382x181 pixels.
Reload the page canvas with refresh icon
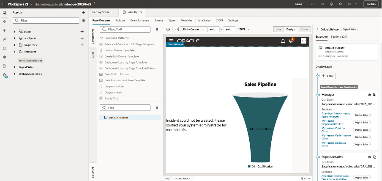168,29
